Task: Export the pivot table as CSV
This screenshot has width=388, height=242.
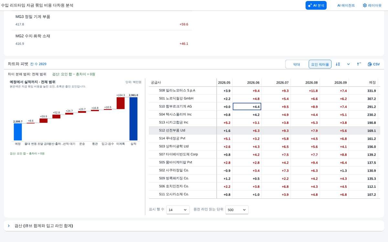Action: tap(374, 64)
